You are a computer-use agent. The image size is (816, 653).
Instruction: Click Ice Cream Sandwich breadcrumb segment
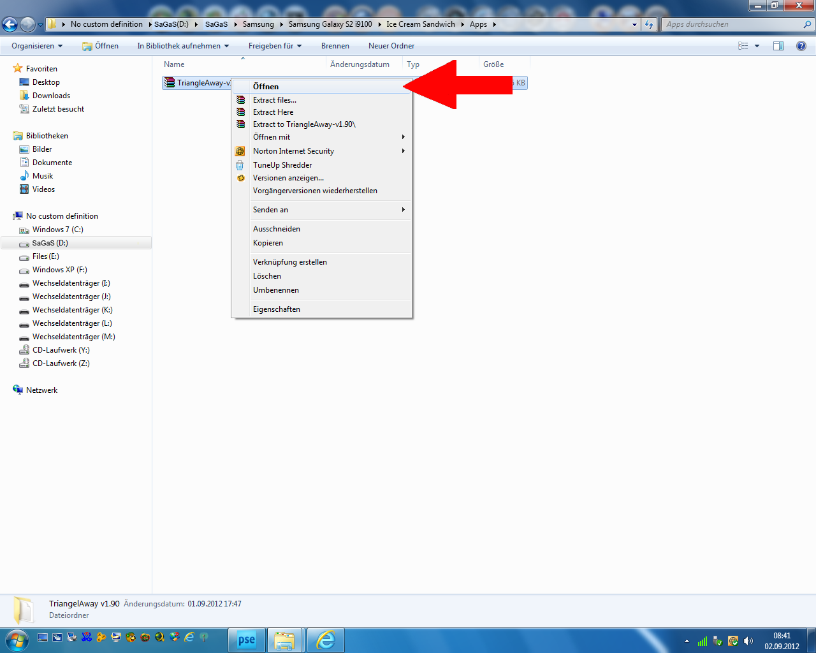421,24
